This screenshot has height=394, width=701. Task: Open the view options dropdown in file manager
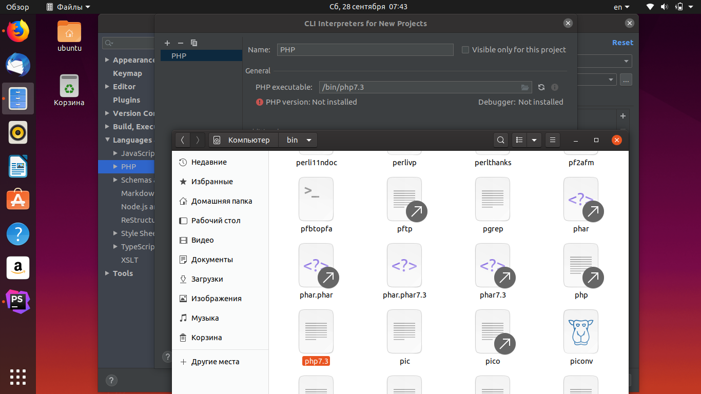(534, 140)
